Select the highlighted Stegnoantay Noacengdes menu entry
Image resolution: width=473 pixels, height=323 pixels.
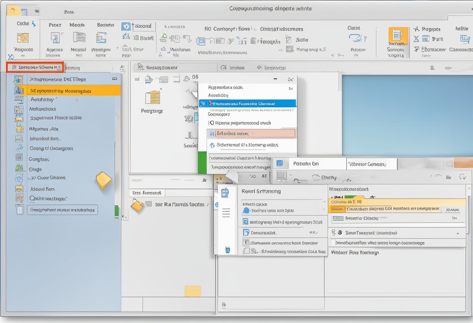[62, 90]
